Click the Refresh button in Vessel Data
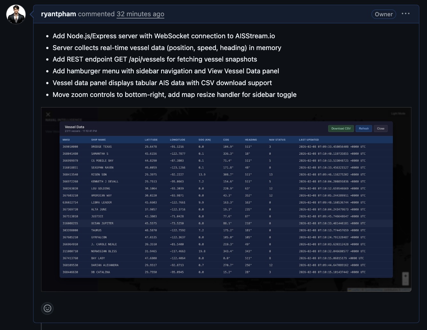 pyautogui.click(x=364, y=128)
